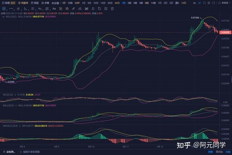Image resolution: width=232 pixels, height=155 pixels.
Task: Open 高級 advanced options
Action: coord(35,3)
